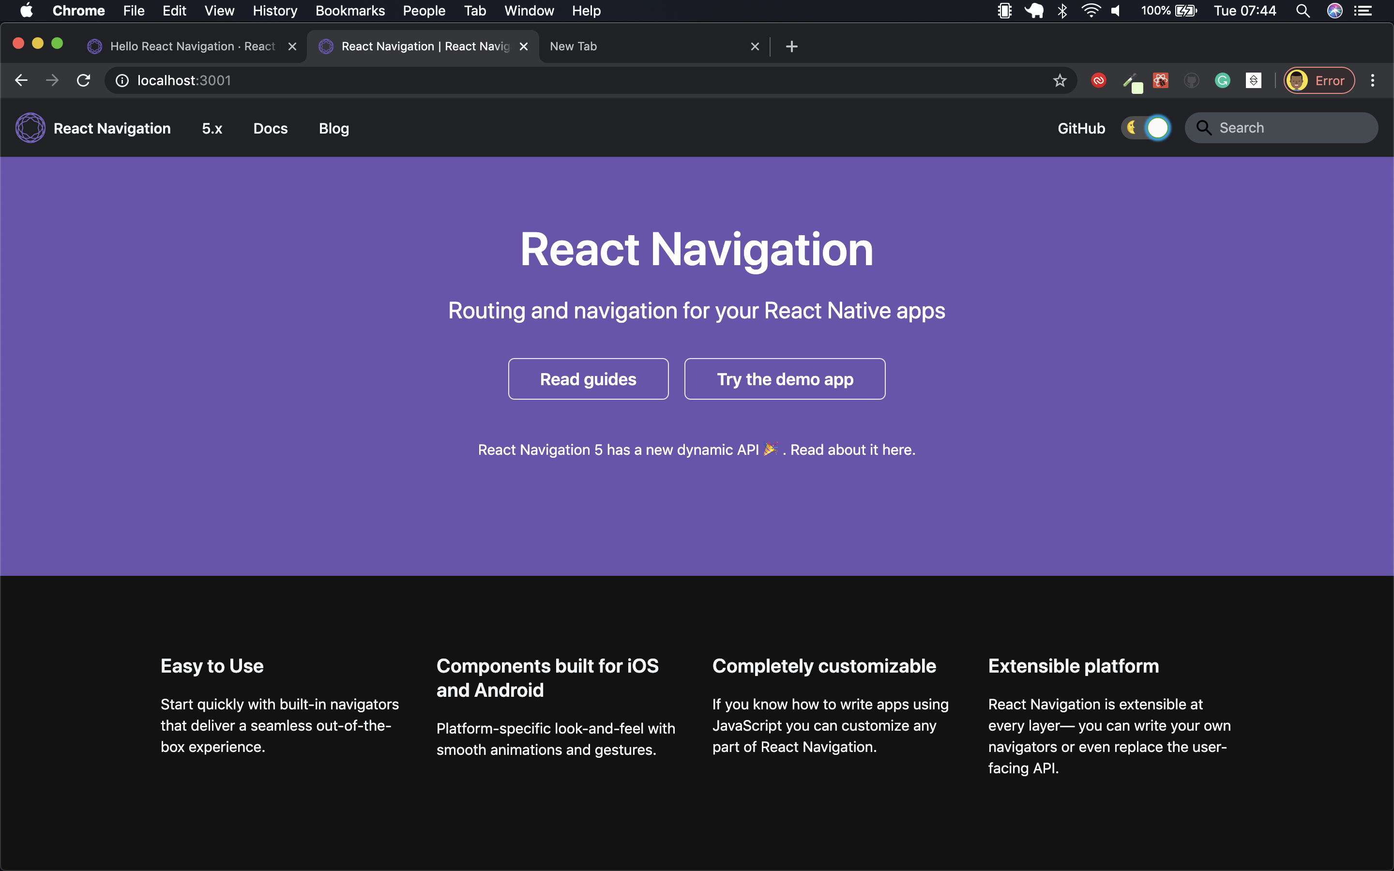
Task: Click the red LastPass-style extension icon
Action: [1098, 81]
